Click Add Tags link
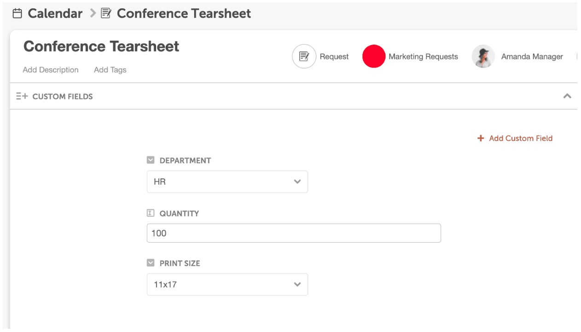The image size is (581, 332). (110, 70)
